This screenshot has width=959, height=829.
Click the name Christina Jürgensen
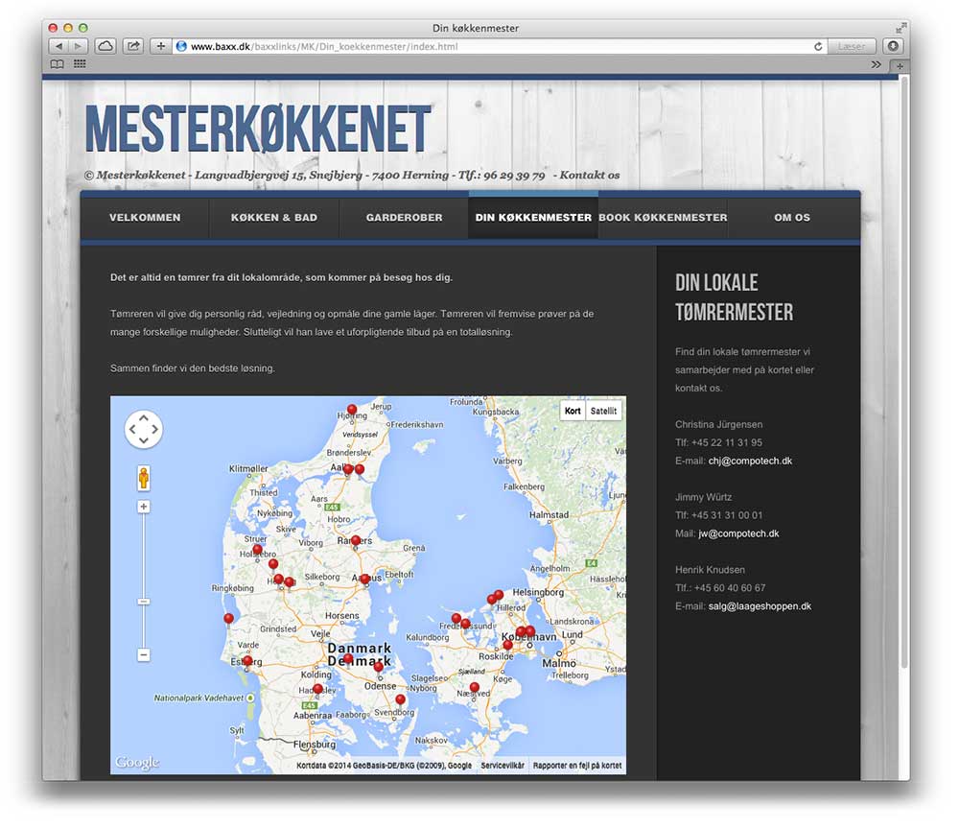click(x=718, y=424)
